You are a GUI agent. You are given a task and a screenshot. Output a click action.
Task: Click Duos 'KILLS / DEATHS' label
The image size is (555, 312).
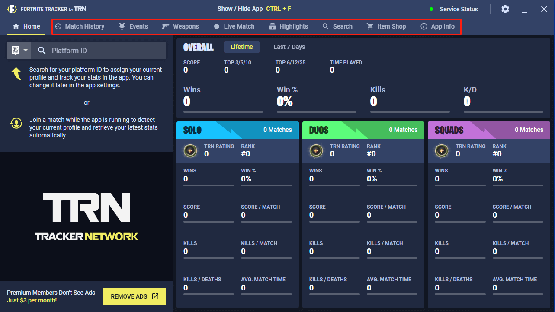point(328,280)
